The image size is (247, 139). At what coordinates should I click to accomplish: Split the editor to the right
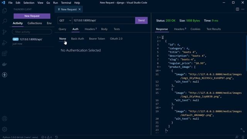237,9
